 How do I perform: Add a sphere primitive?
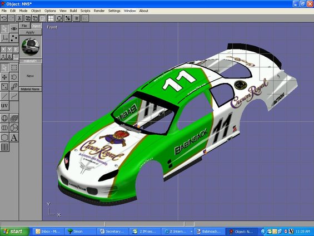[4, 119]
